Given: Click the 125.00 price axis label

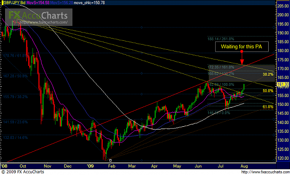Looking at the screenshot, I should click(283, 149).
